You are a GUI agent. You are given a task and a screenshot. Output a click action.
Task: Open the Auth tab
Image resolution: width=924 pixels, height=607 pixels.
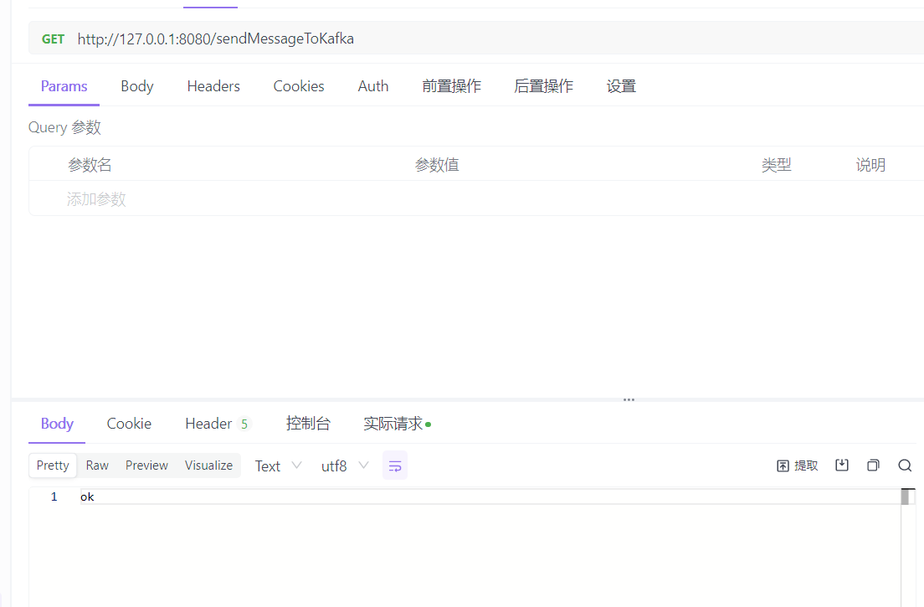(373, 86)
